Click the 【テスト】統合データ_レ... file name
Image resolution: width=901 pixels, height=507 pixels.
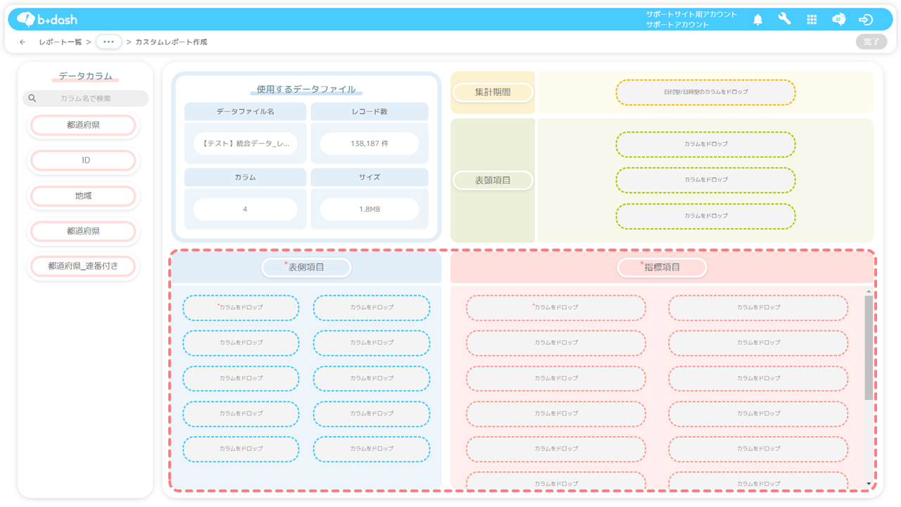pyautogui.click(x=246, y=144)
